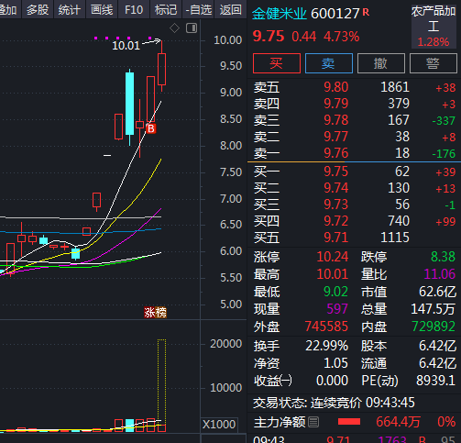This screenshot has width=461, height=443.
Task: Select the 买二 price 9.74
Action: [x=335, y=188]
